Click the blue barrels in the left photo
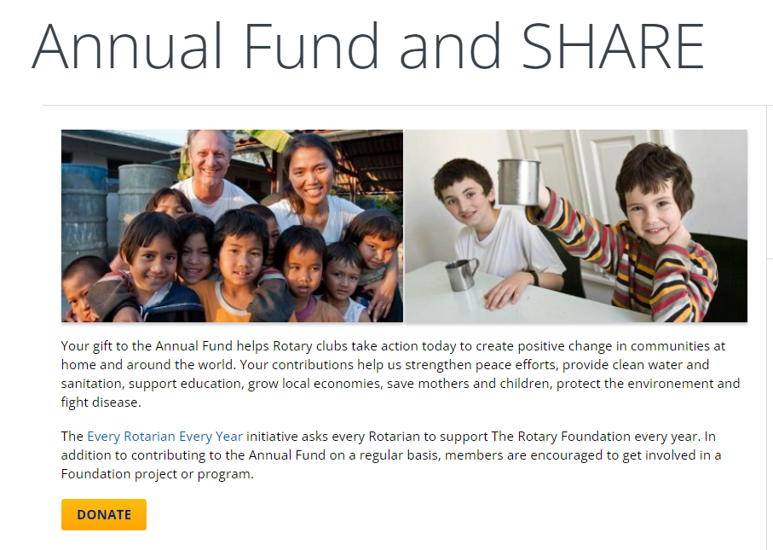 pyautogui.click(x=84, y=207)
